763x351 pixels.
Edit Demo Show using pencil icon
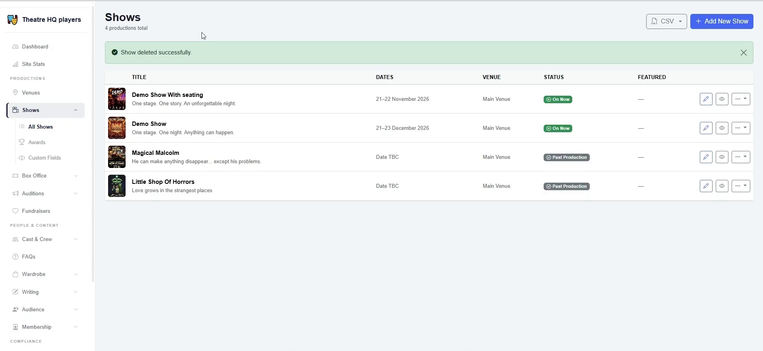pyautogui.click(x=706, y=128)
